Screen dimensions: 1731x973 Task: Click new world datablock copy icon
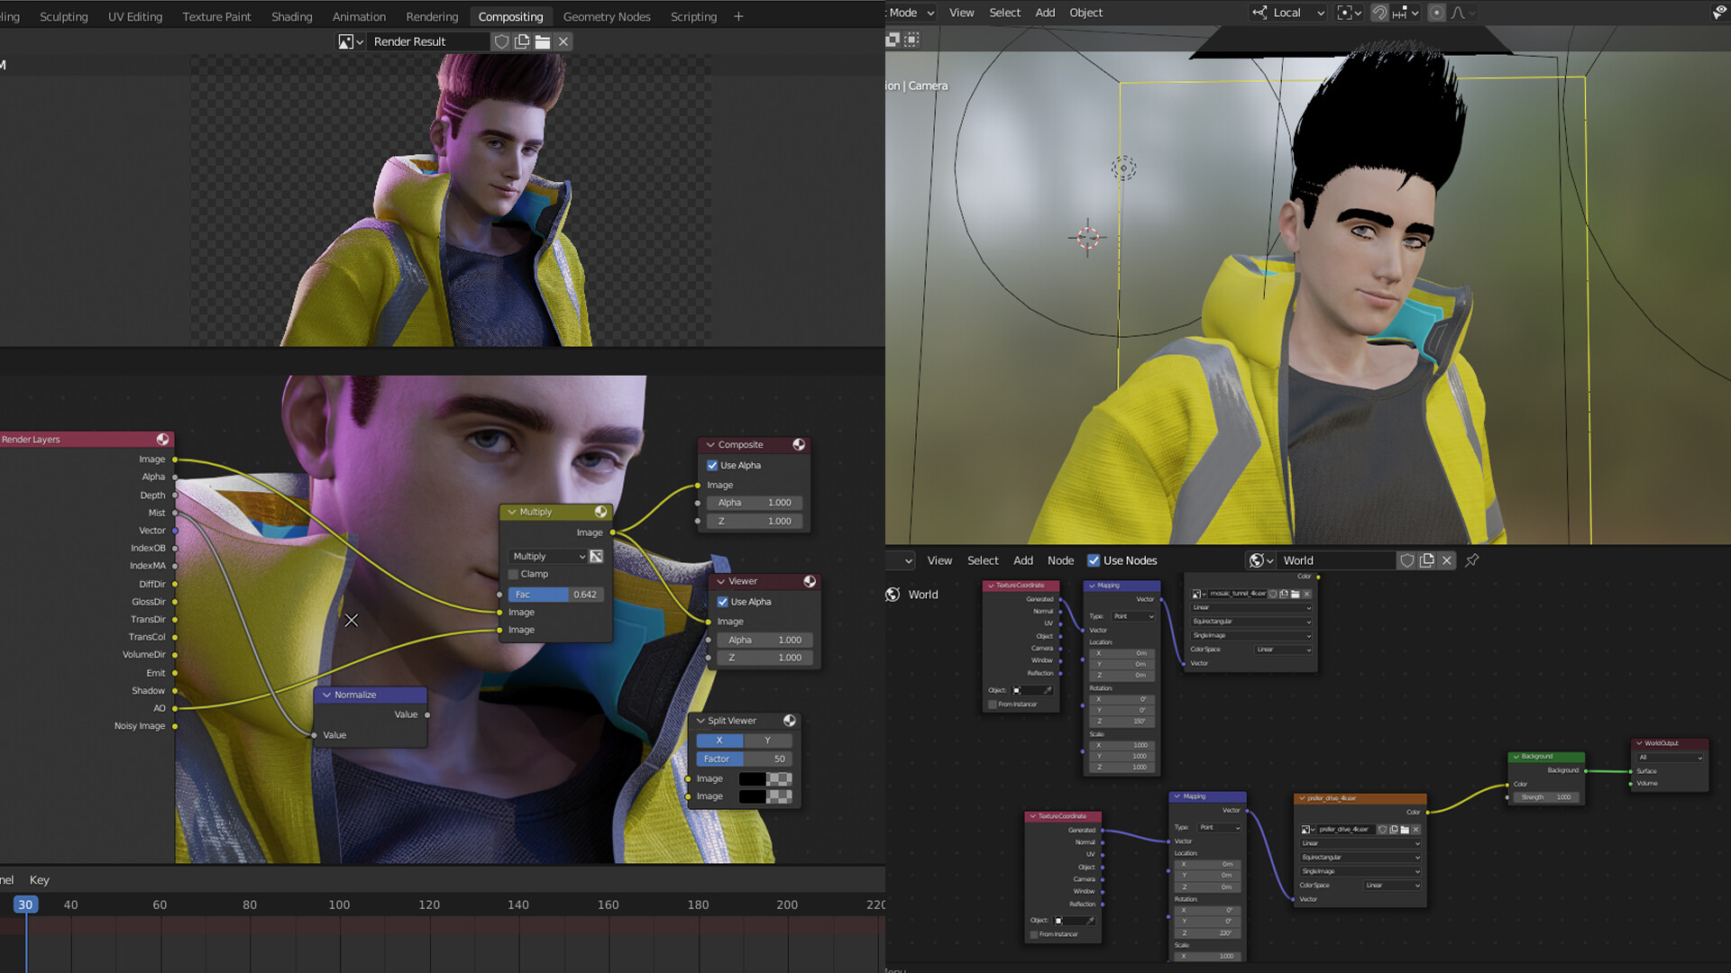1426,560
